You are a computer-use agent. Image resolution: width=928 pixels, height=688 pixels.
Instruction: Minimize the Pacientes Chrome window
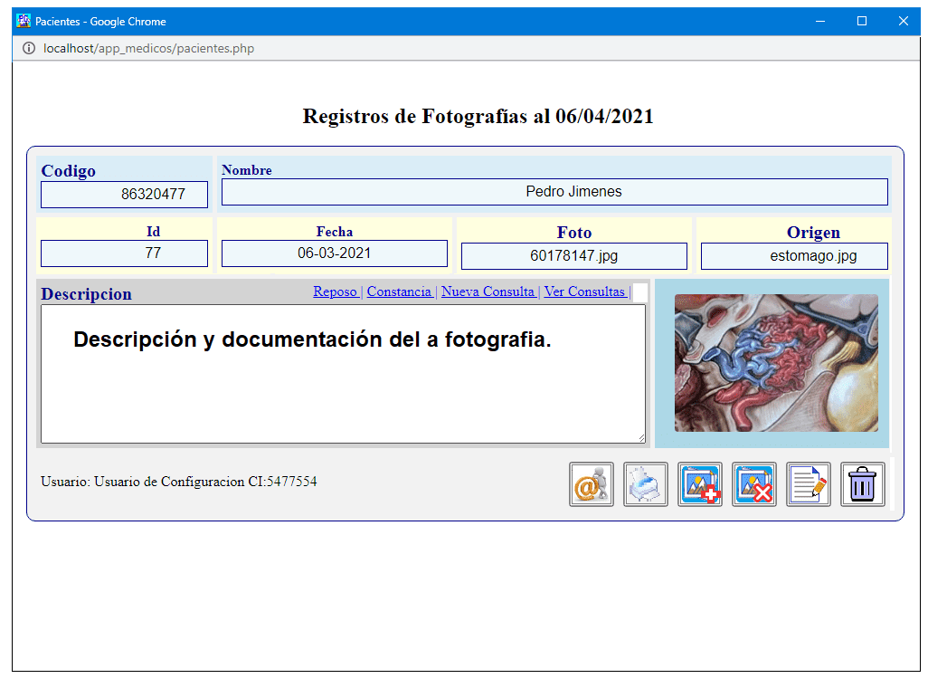820,22
